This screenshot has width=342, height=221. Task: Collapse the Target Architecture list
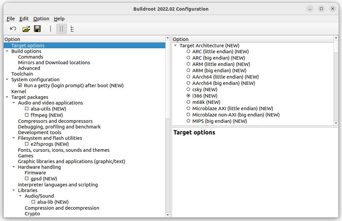(175, 46)
